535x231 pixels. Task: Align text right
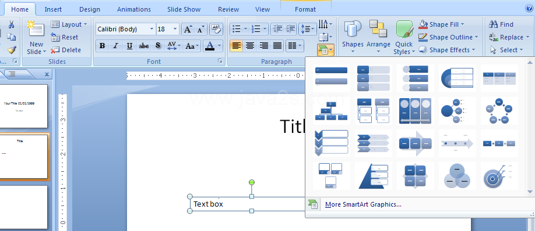coord(264,45)
